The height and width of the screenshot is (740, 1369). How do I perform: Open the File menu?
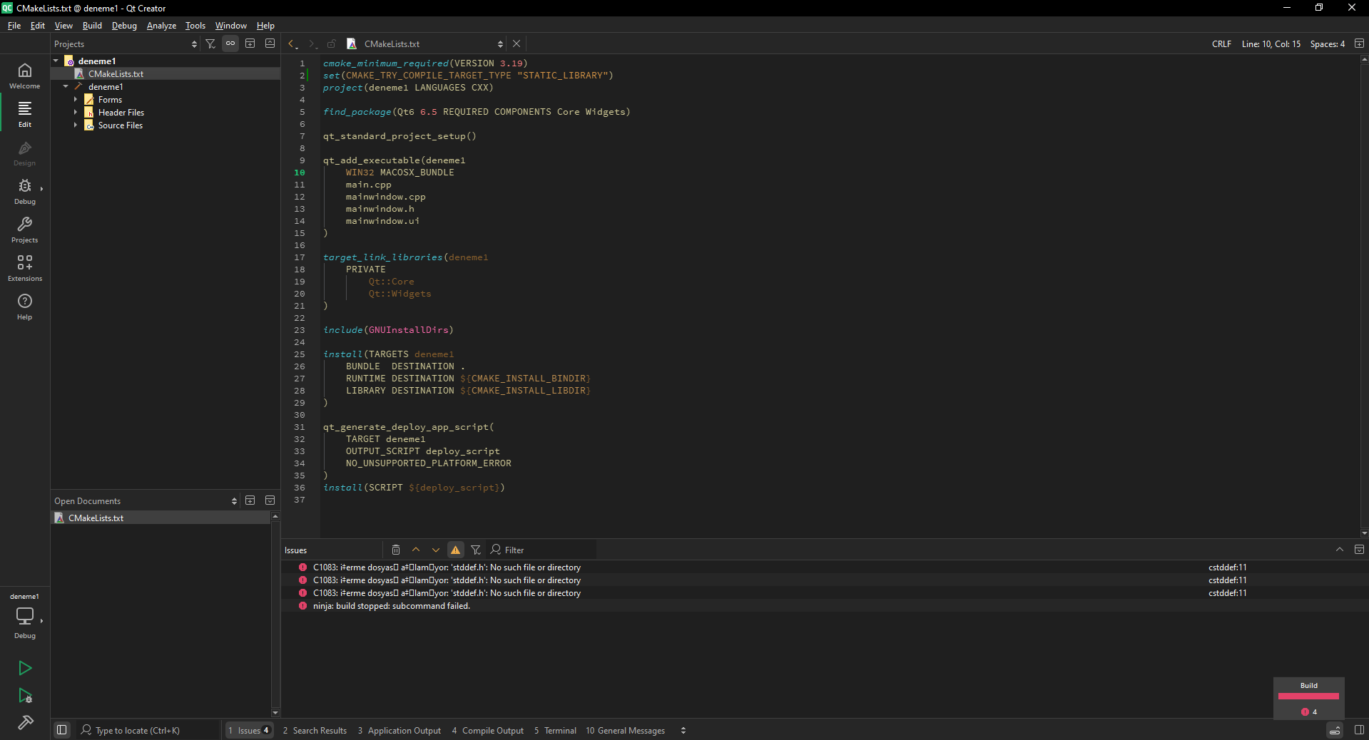tap(14, 26)
